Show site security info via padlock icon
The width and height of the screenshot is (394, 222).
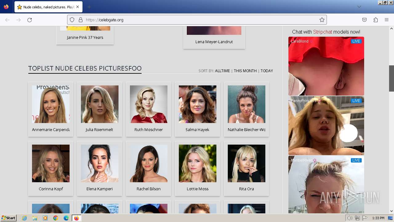pyautogui.click(x=81, y=20)
